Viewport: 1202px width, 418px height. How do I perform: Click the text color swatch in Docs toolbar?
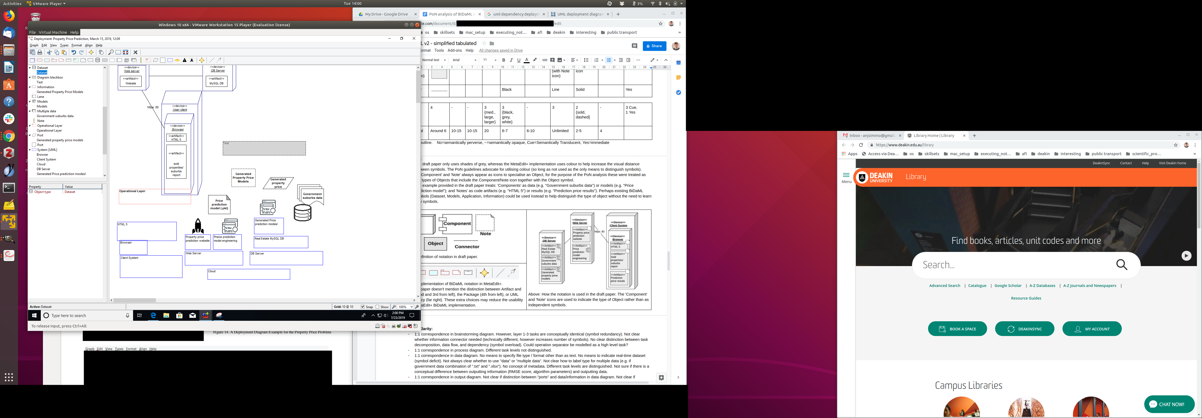tap(526, 60)
